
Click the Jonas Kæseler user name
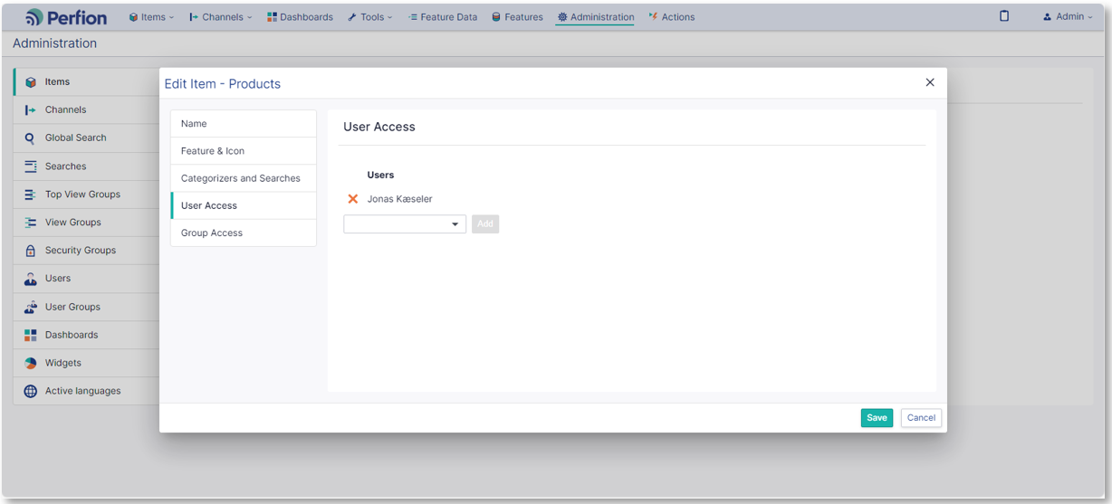point(399,199)
